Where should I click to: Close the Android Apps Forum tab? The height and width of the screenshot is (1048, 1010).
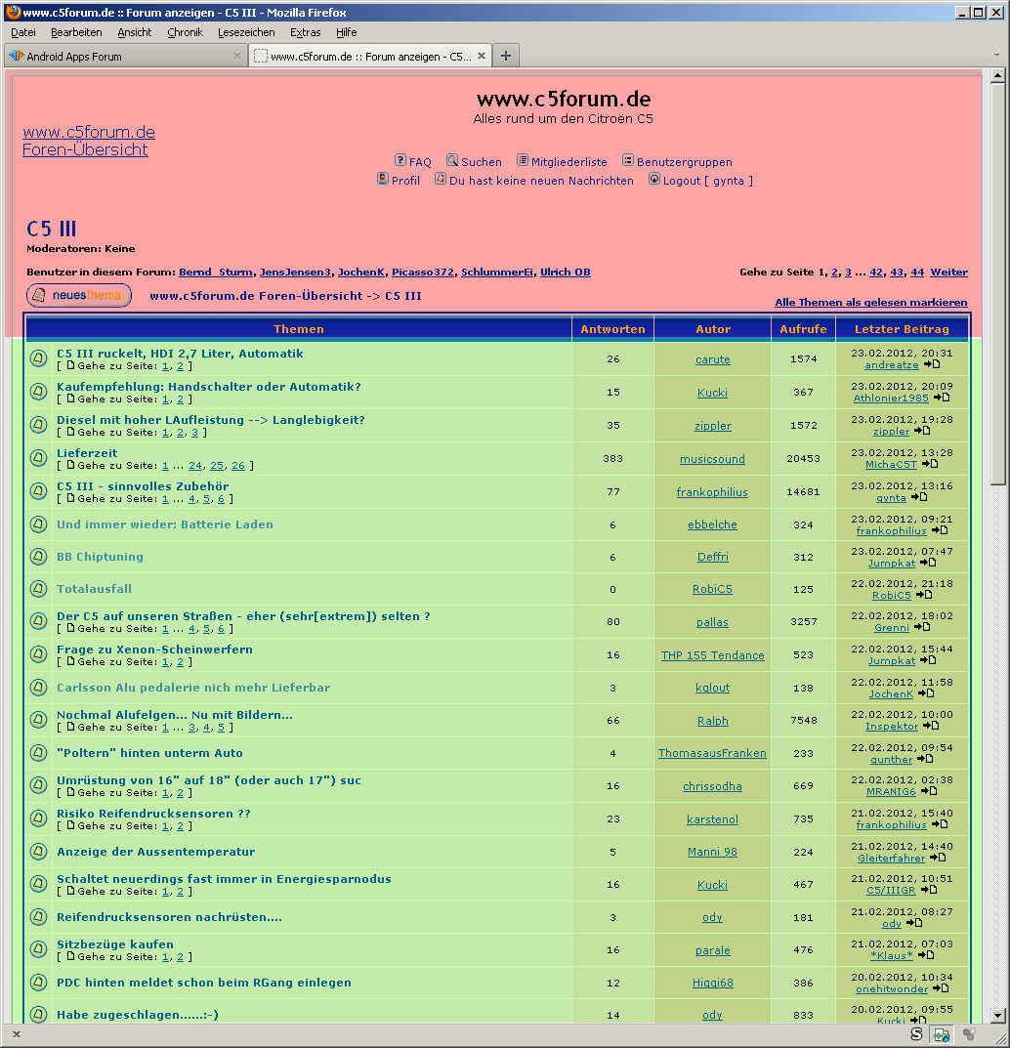[x=237, y=56]
